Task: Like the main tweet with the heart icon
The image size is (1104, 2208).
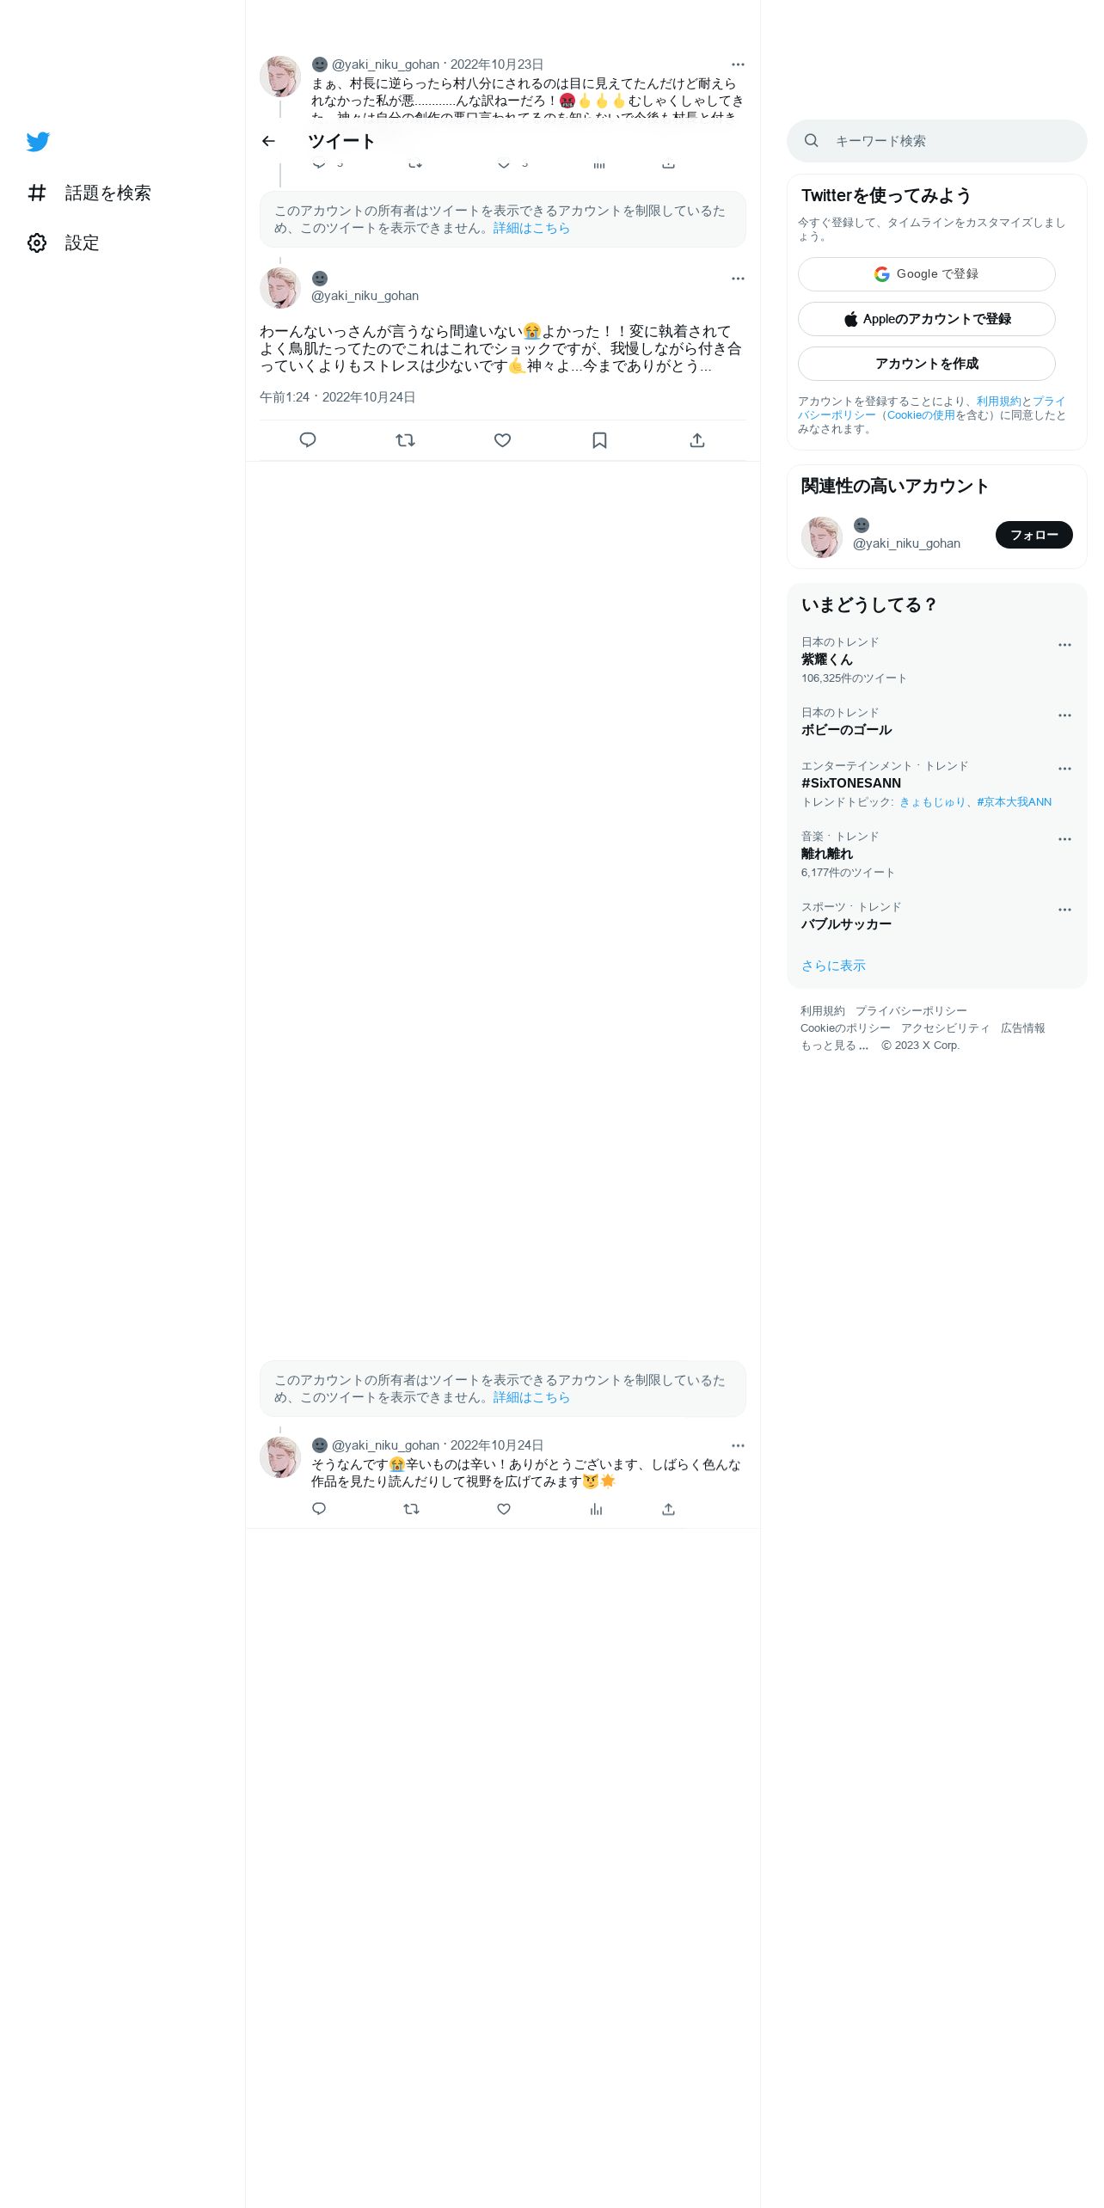Action: tap(503, 440)
